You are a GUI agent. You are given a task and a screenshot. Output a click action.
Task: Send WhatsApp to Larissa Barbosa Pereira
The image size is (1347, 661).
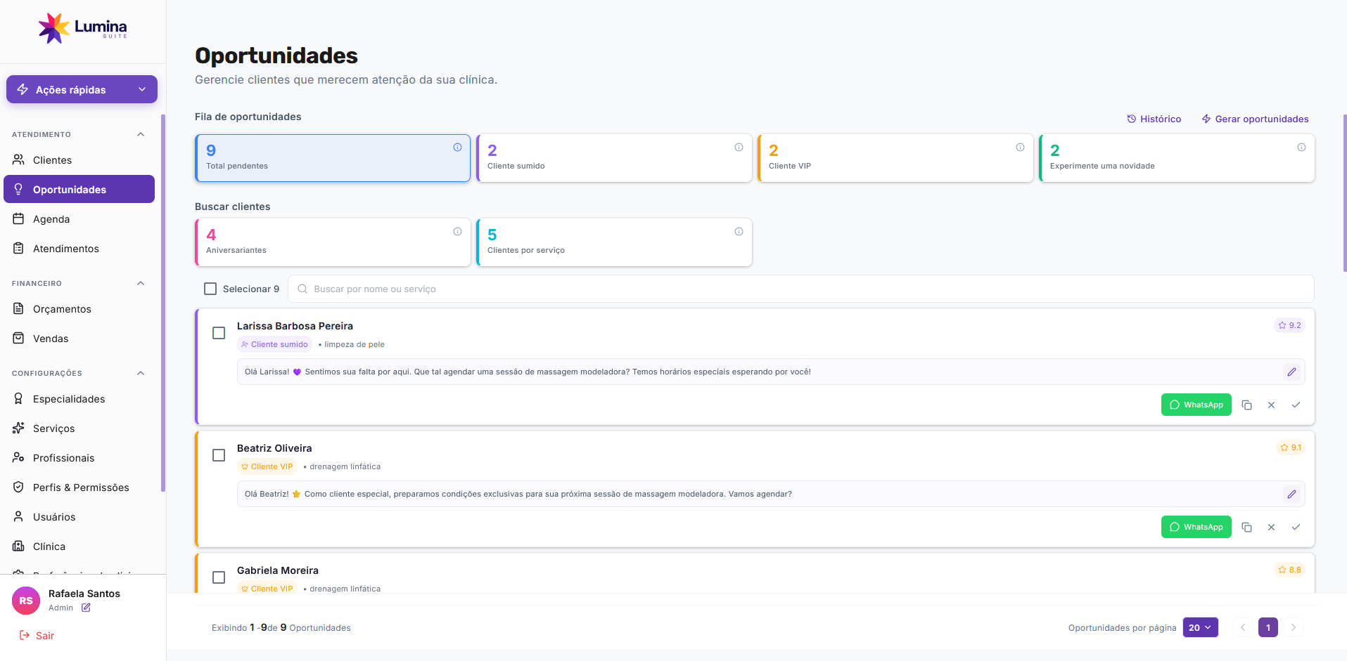point(1196,405)
